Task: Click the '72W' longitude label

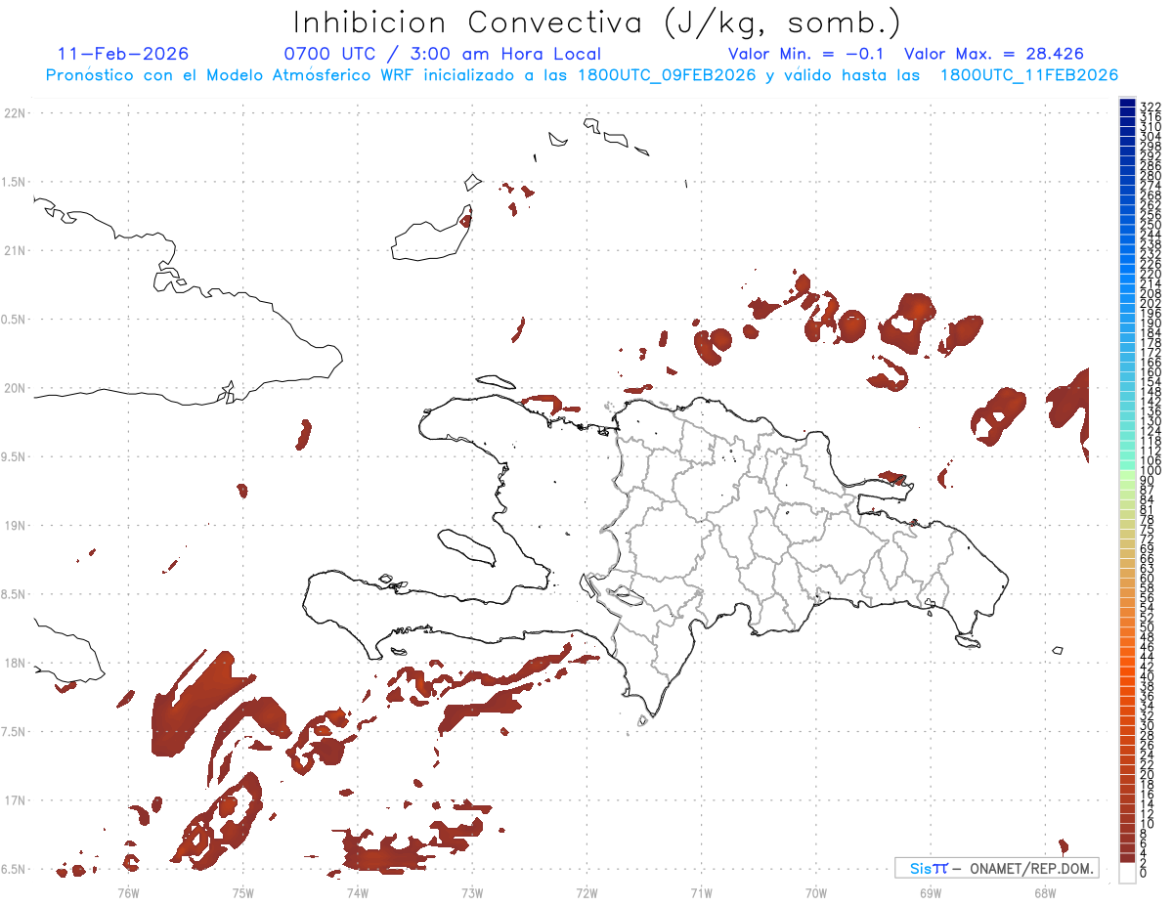Action: pyautogui.click(x=586, y=892)
